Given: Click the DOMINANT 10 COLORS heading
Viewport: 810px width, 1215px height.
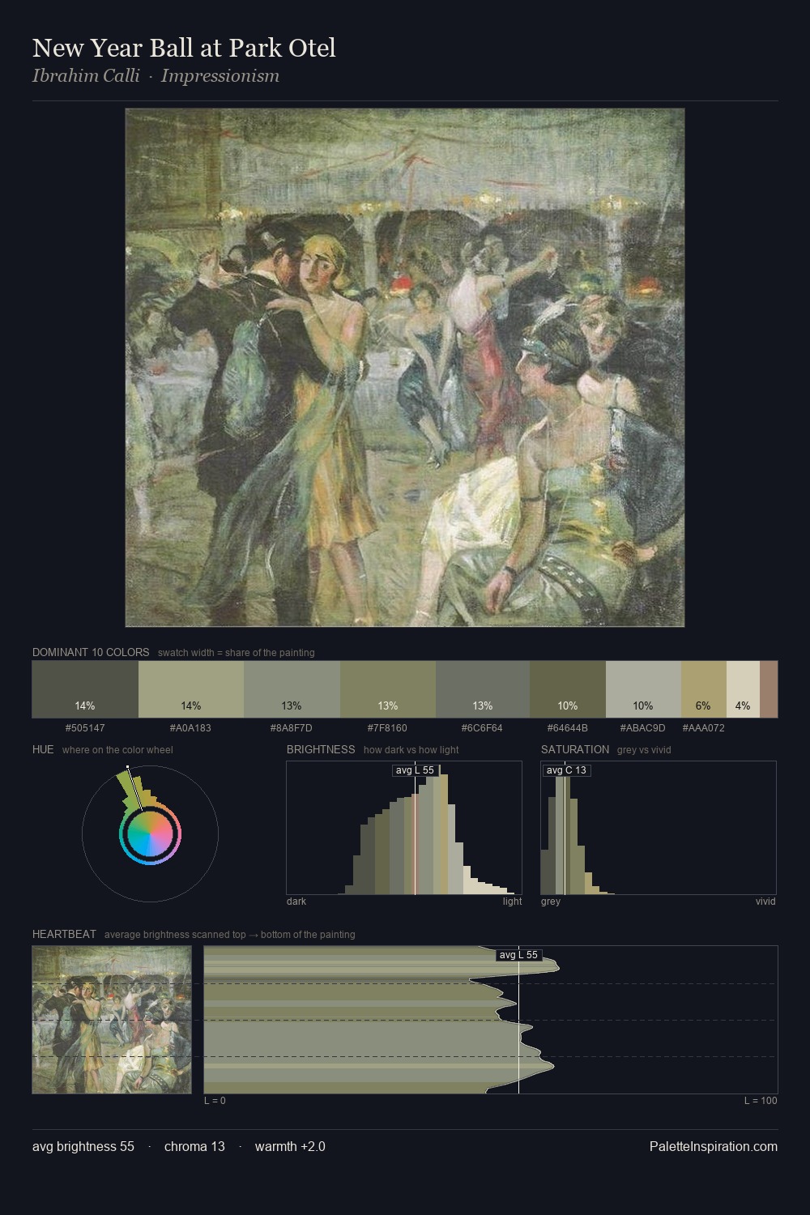Looking at the screenshot, I should coord(91,653).
